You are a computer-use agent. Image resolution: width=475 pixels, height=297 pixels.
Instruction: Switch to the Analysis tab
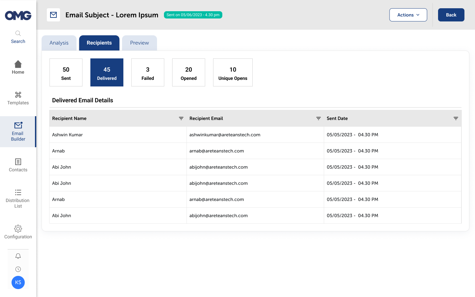coord(59,43)
